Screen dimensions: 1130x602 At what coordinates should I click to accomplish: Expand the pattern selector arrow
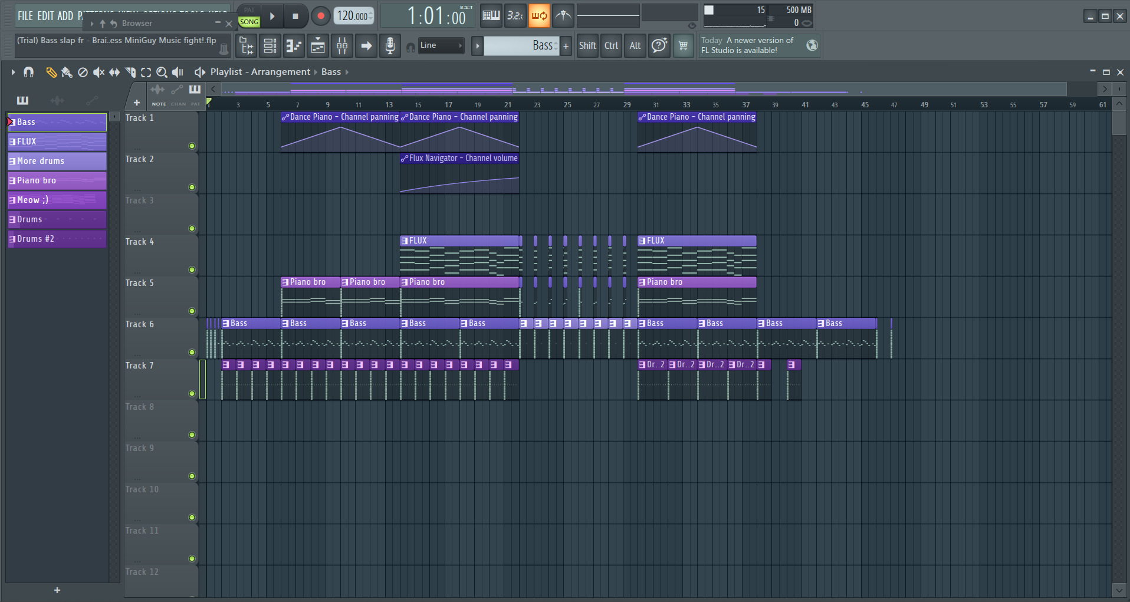tap(478, 45)
